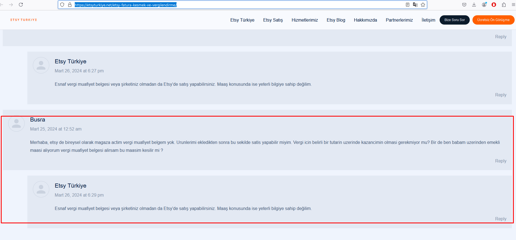Reply to Etsy Türkiye's 6:29 pm comment
The width and height of the screenshot is (516, 240).
point(501,219)
